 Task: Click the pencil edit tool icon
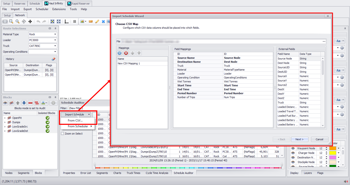[97, 22]
